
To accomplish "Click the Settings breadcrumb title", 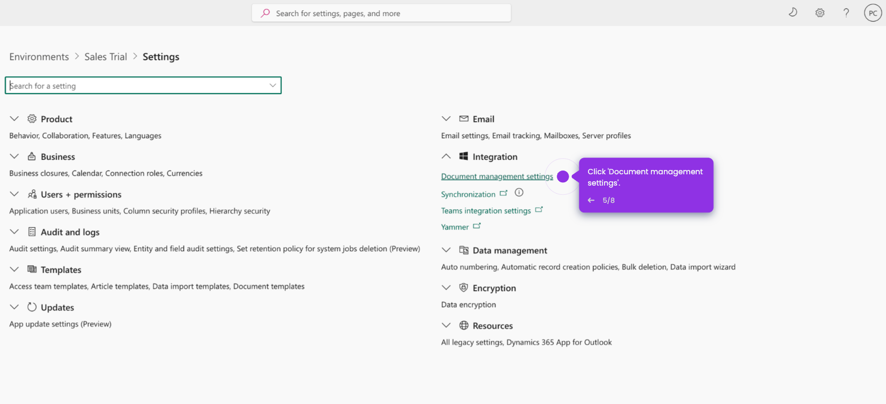I will click(x=161, y=56).
